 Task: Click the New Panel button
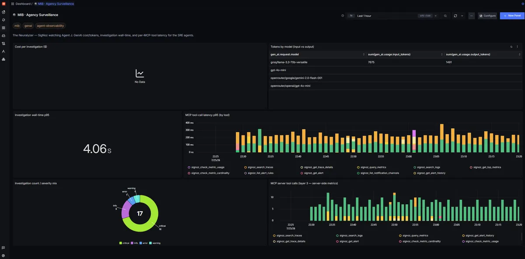511,16
